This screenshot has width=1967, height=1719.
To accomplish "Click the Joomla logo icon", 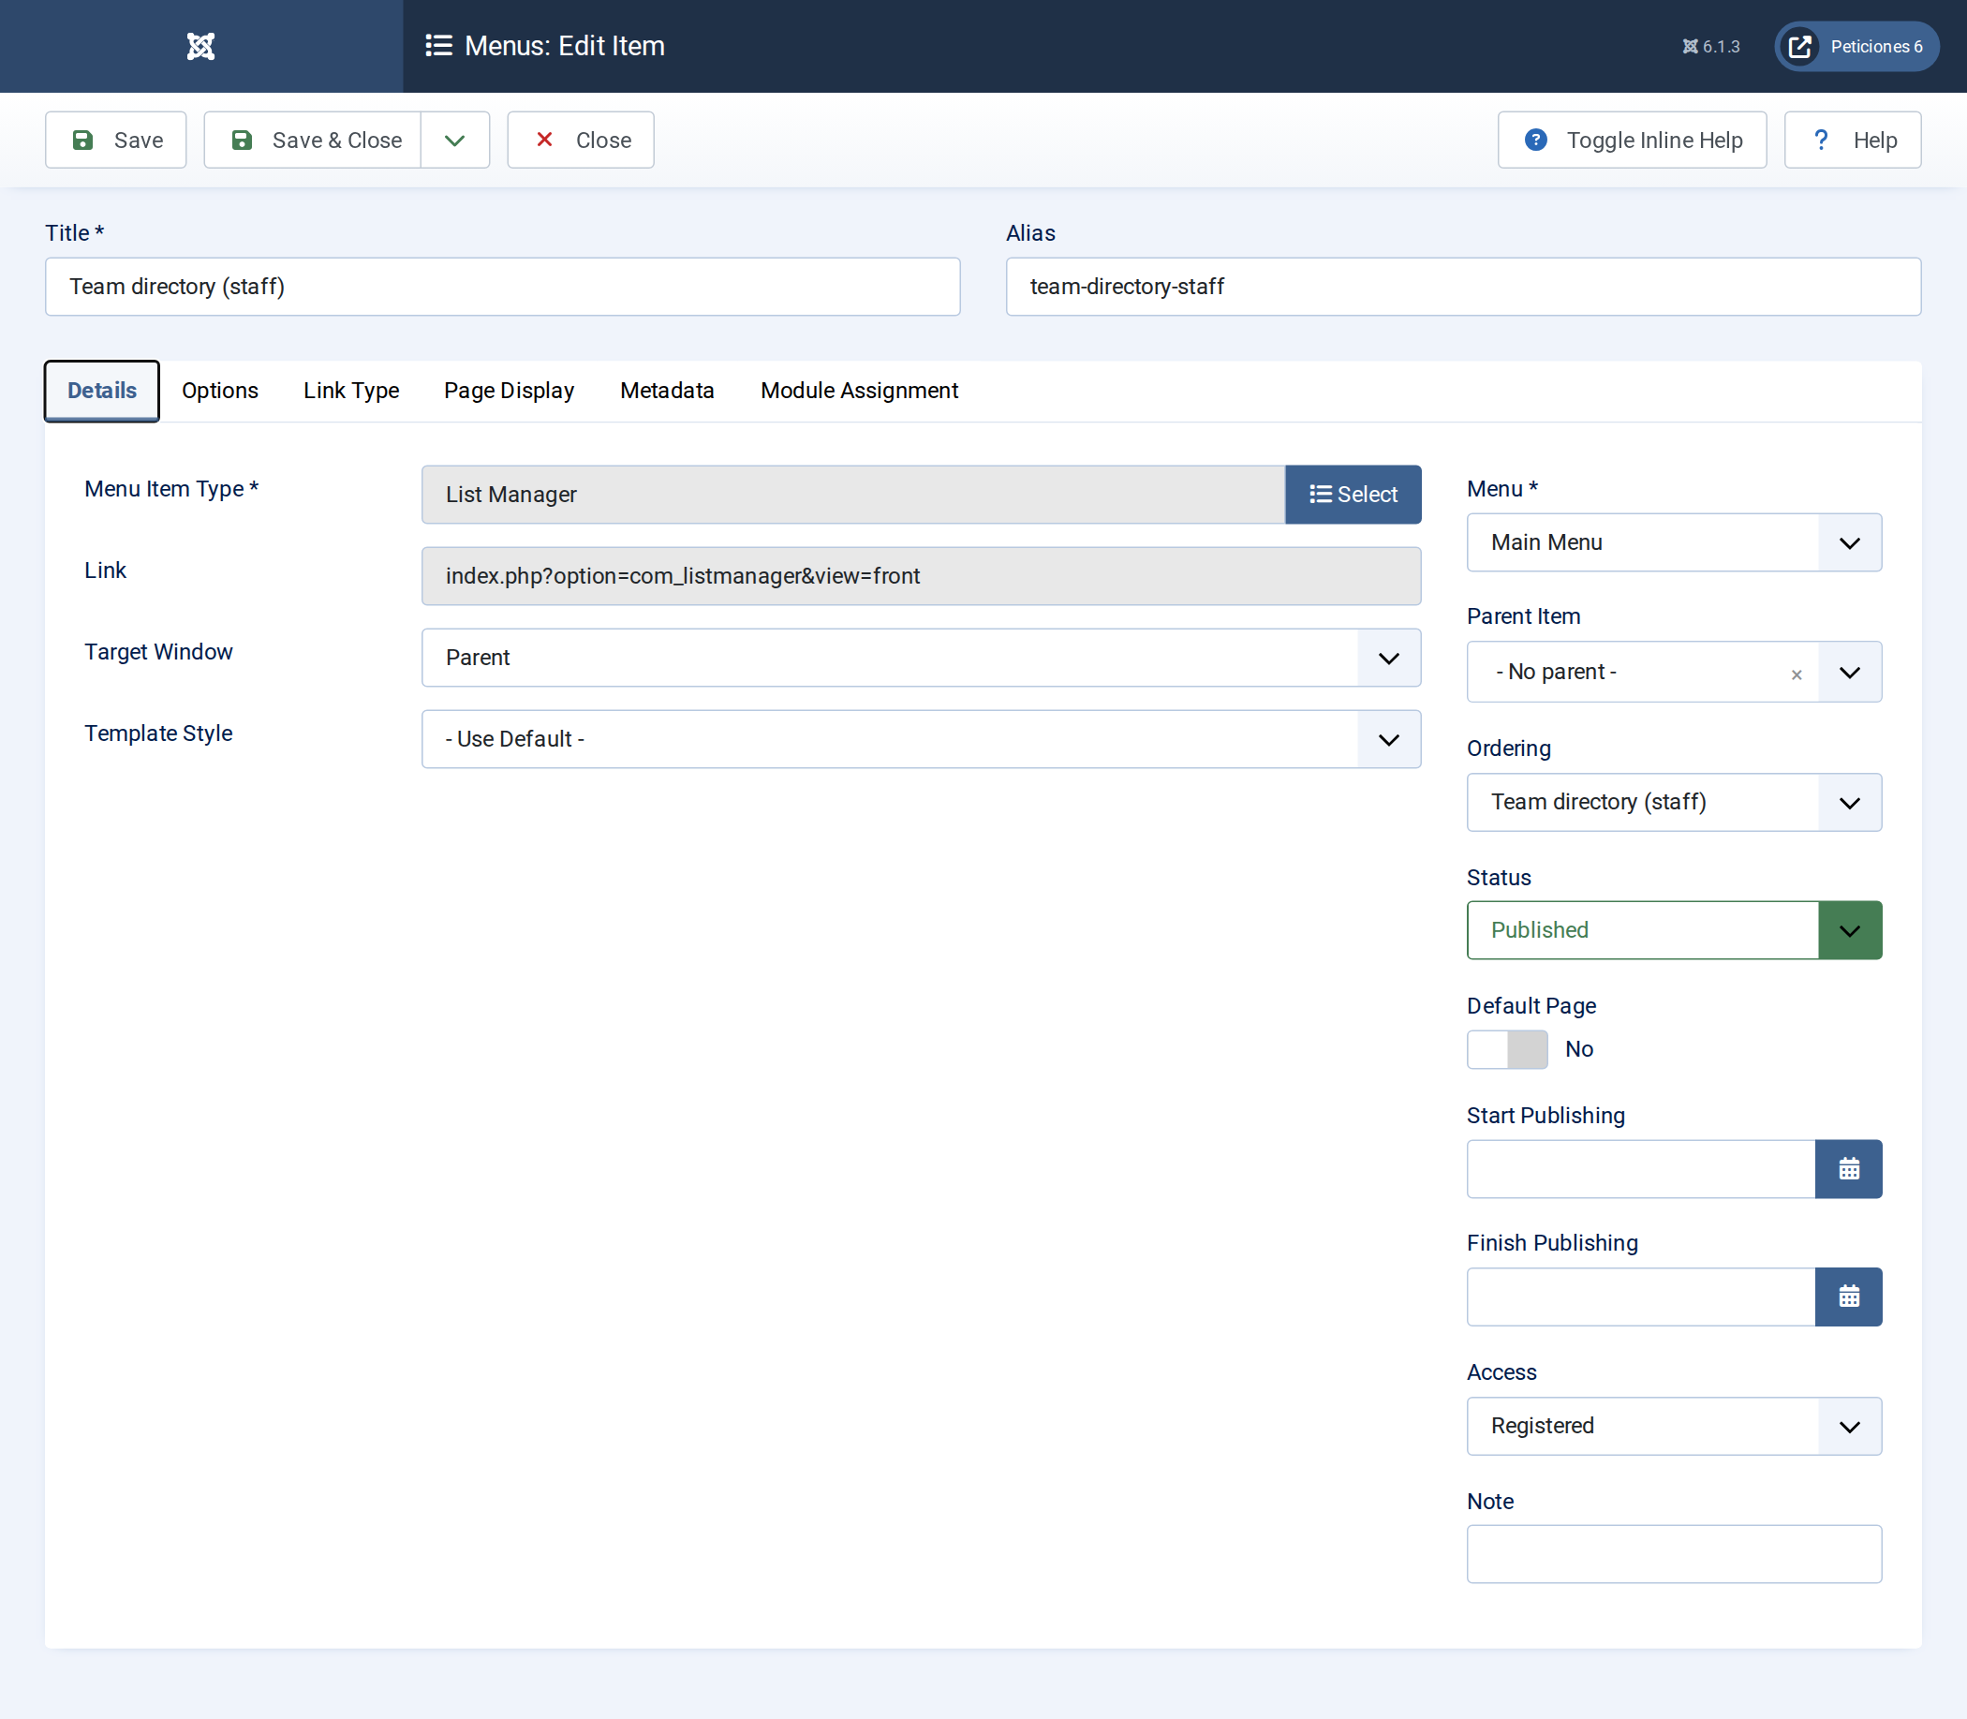I will point(200,46).
